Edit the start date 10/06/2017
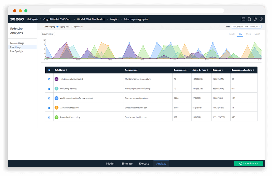Screen dimensions: 272x176 [238, 27]
